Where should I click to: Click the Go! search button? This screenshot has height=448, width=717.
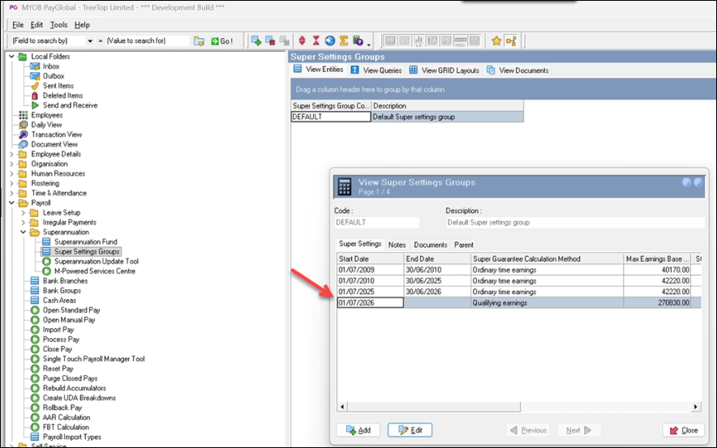(221, 41)
